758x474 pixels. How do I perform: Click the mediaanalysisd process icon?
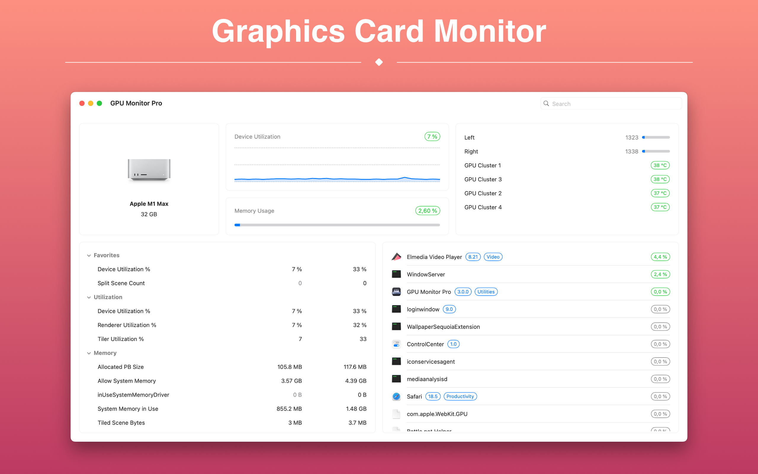coord(396,379)
